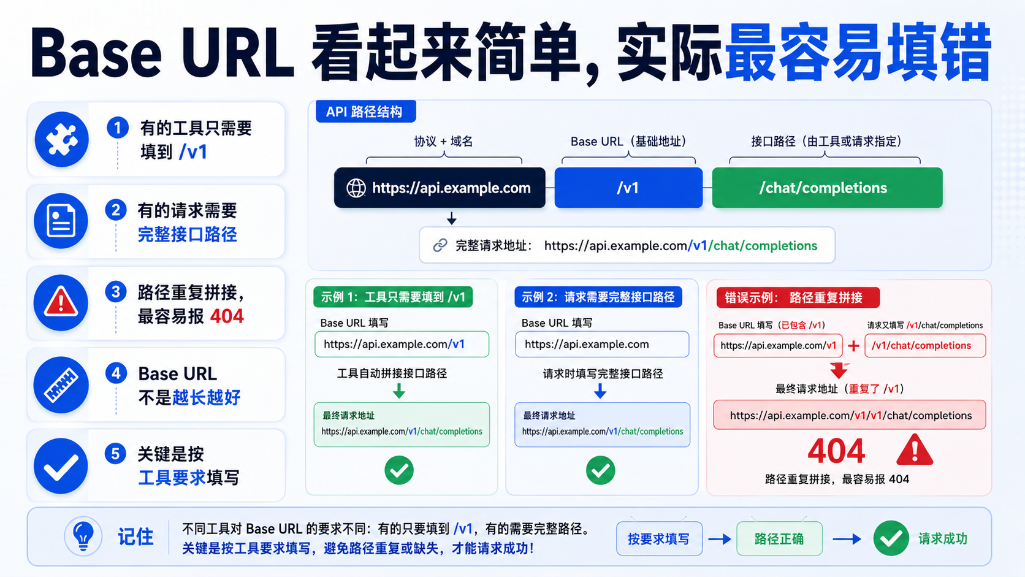This screenshot has height=577, width=1025.
Task: Click the red plus sign between URL boxes
Action: [853, 346]
